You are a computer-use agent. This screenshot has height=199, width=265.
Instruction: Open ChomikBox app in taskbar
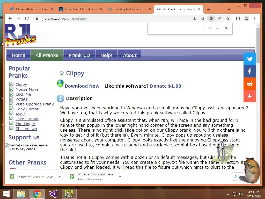69,194
